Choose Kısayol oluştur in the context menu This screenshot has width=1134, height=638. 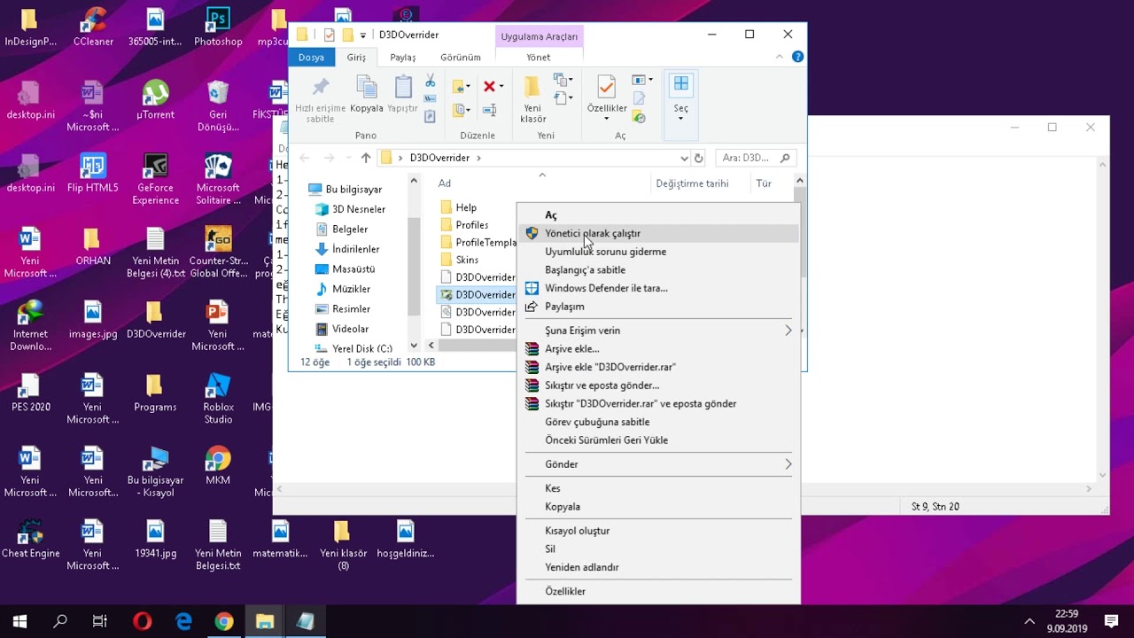coord(659,531)
